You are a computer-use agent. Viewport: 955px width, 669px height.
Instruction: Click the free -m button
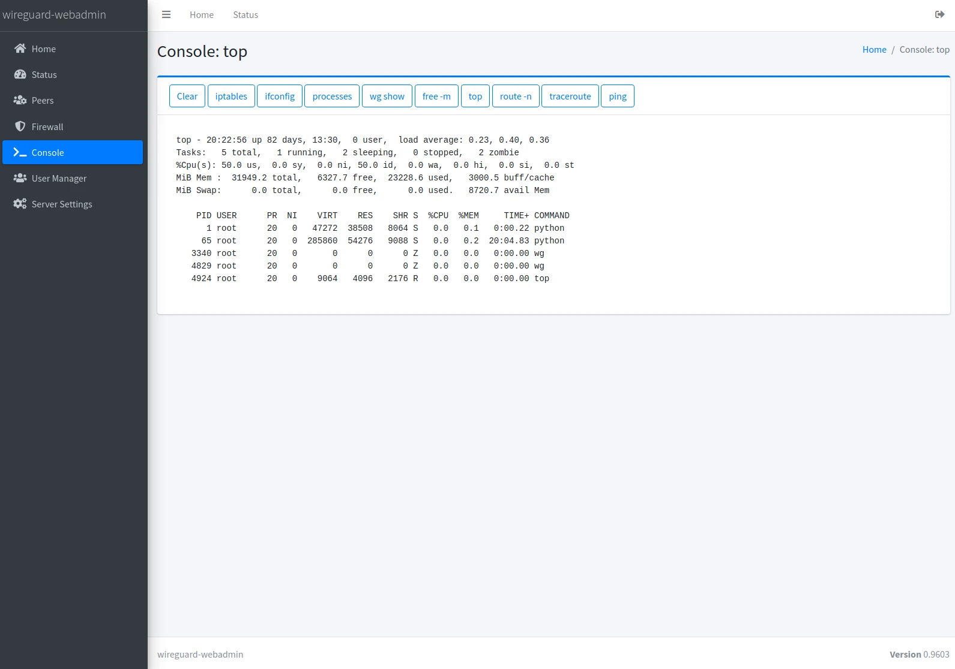(436, 96)
